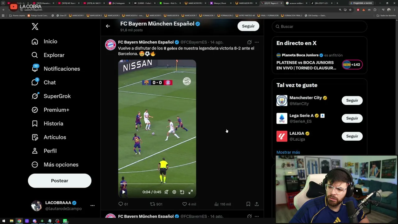Open Manchester City profile avatar
The image size is (398, 224).
click(282, 100)
